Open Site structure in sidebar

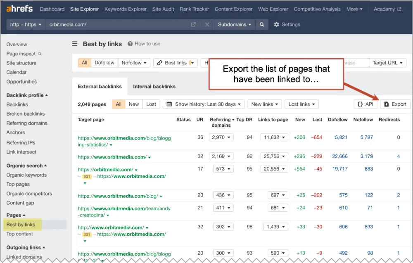coord(21,63)
